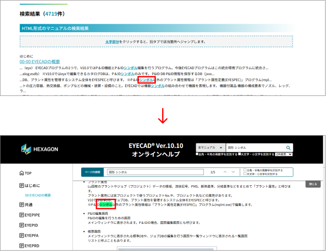This screenshot has height=251, width=326.
Task: Click the magnifier search icon in header
Action: (x=289, y=148)
